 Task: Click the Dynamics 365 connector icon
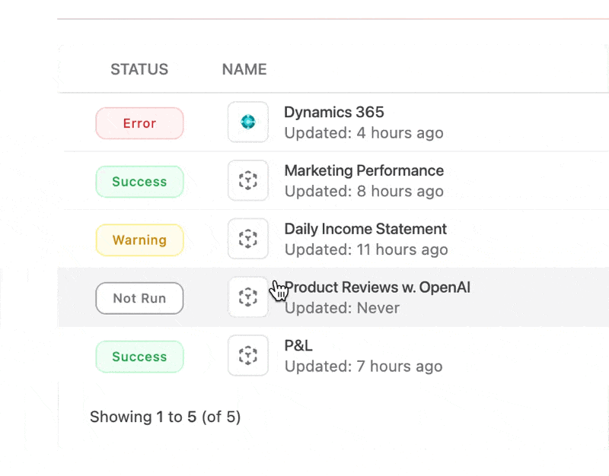pos(247,122)
